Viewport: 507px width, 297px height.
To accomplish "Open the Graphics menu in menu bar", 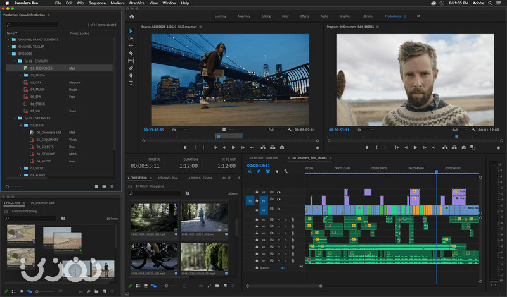I will (x=137, y=3).
